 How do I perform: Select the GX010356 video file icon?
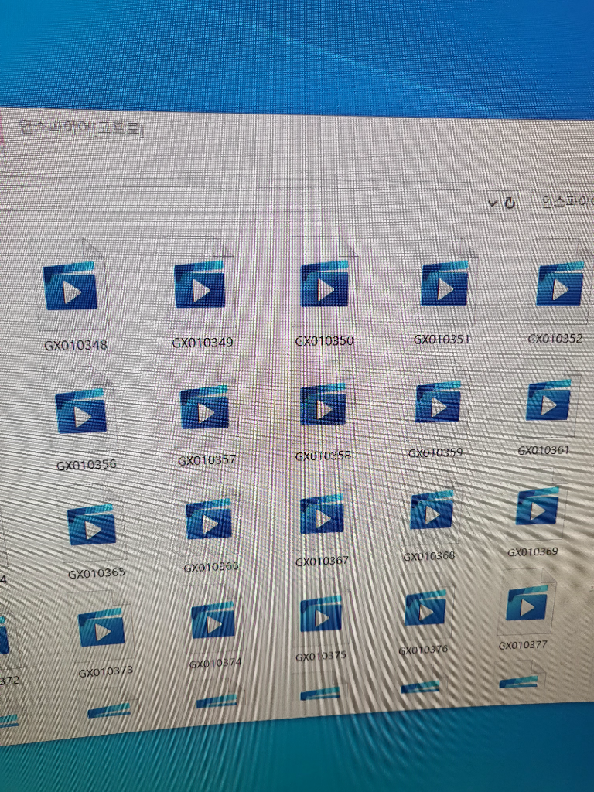pos(82,411)
